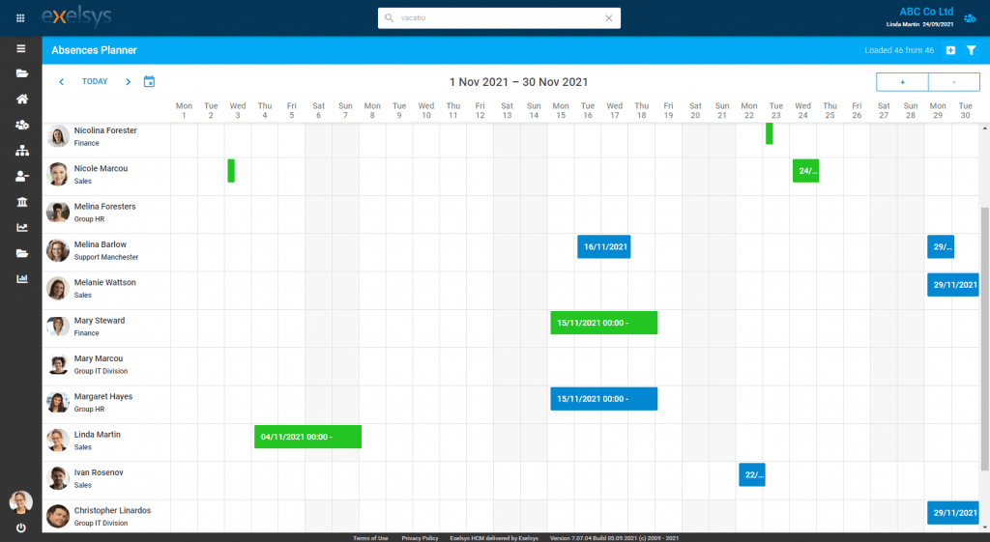Open Melina Barlow's 16/11/2021 absence
This screenshot has width=990, height=542.
point(604,246)
